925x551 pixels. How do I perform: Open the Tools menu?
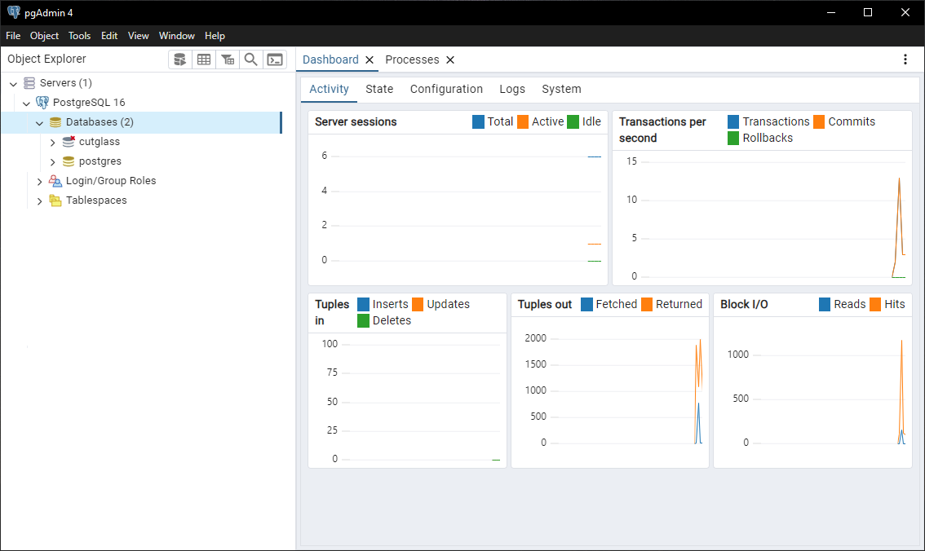coord(79,36)
